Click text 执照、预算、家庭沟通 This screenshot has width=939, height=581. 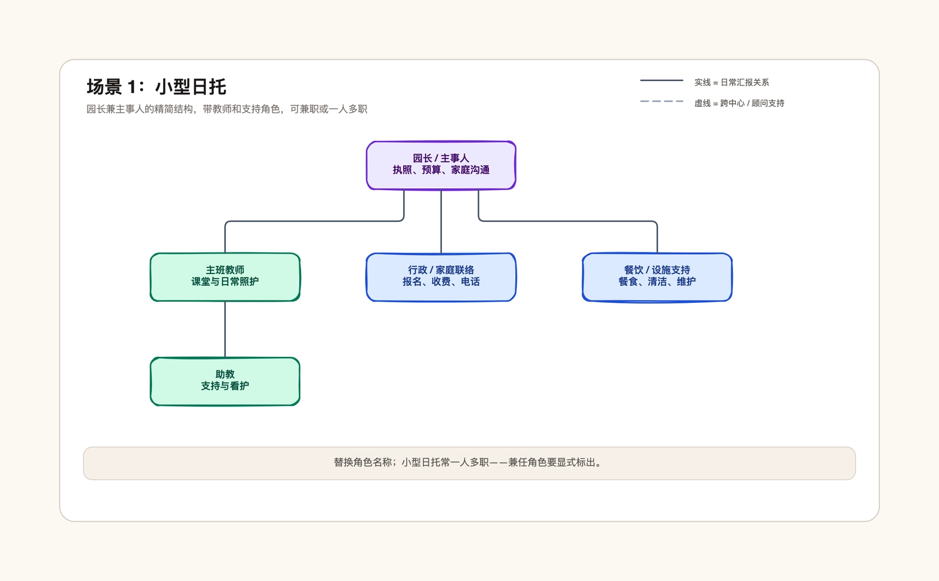tap(441, 170)
